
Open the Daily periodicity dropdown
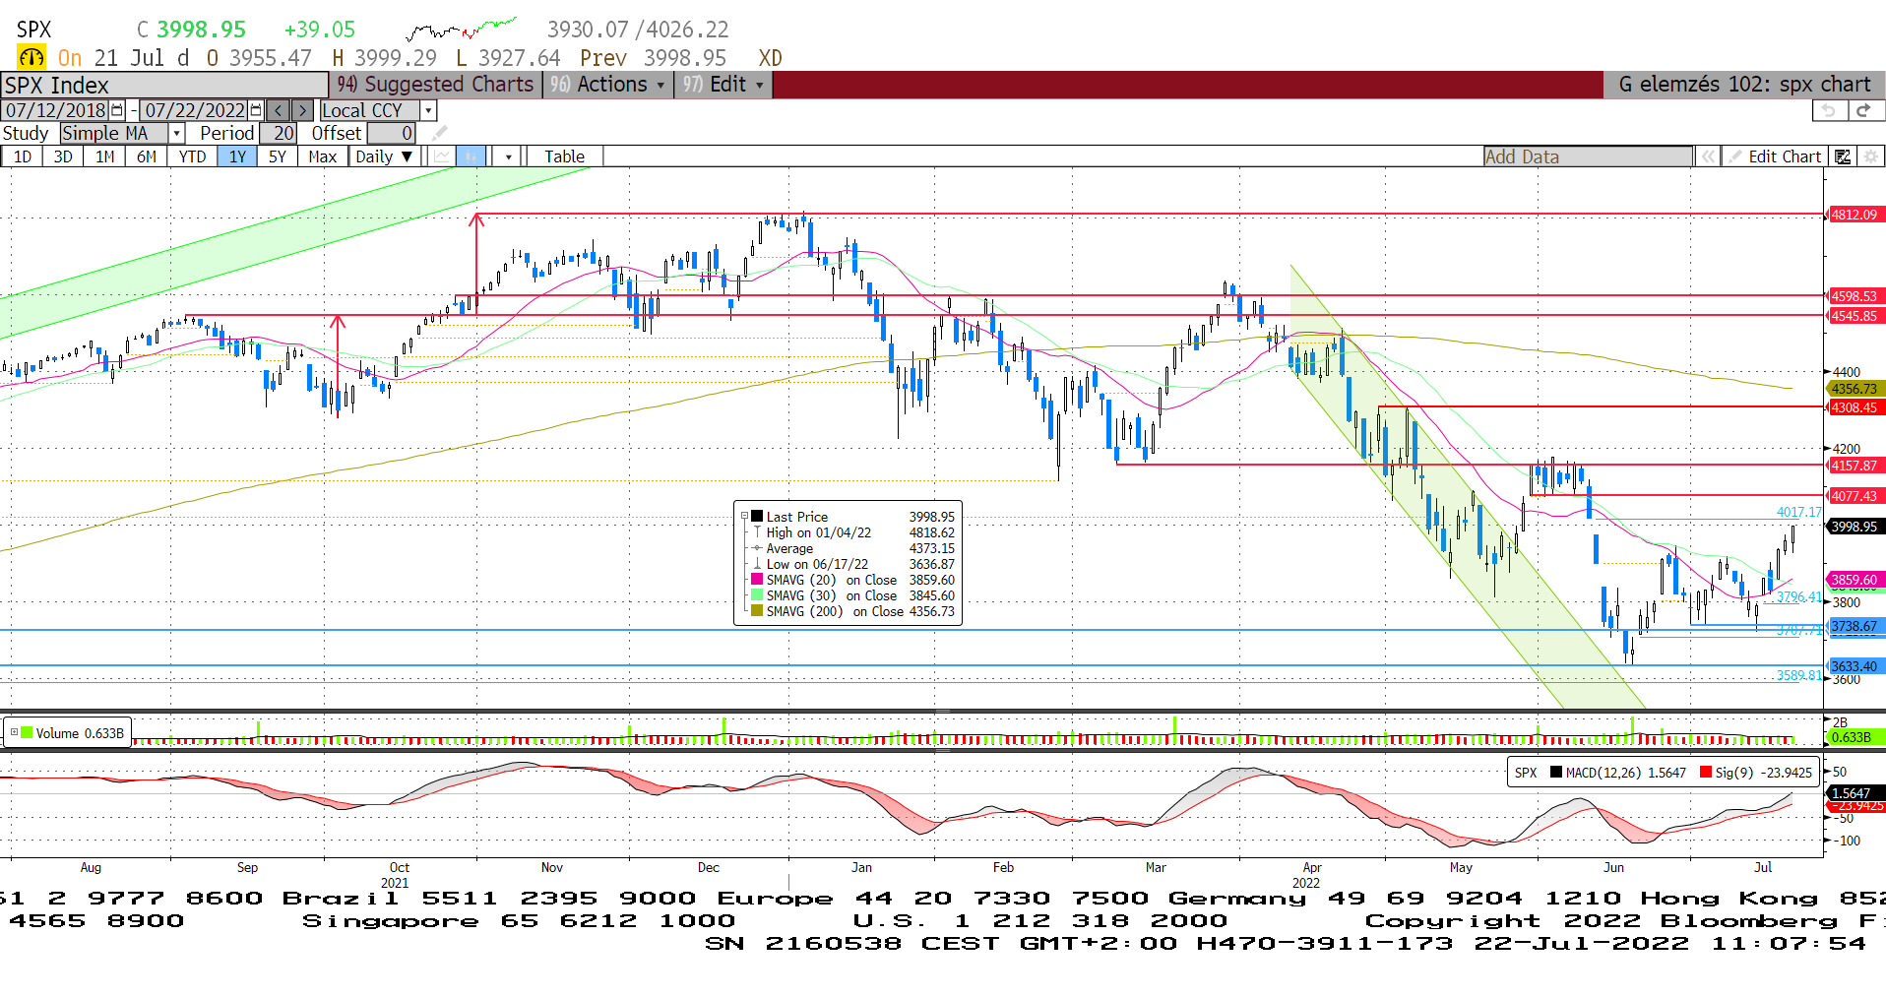pos(384,156)
